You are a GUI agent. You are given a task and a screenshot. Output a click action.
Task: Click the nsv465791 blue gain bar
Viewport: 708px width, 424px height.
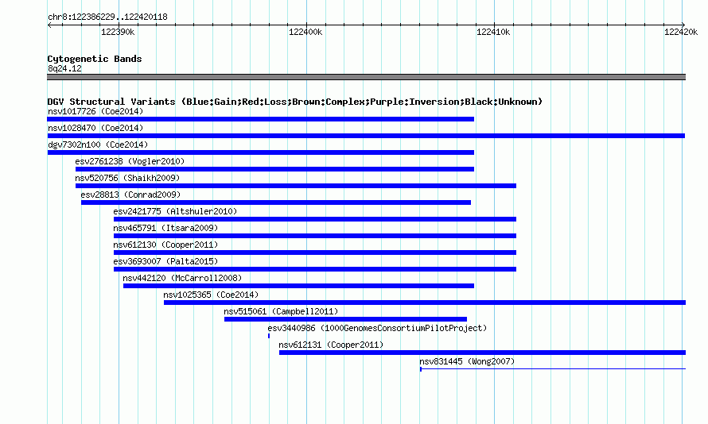315,236
